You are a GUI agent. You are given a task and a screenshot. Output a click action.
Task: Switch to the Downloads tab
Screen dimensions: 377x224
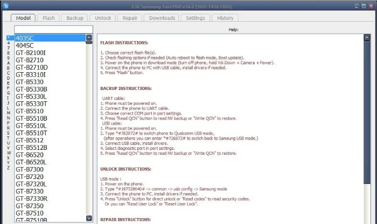pyautogui.click(x=162, y=18)
